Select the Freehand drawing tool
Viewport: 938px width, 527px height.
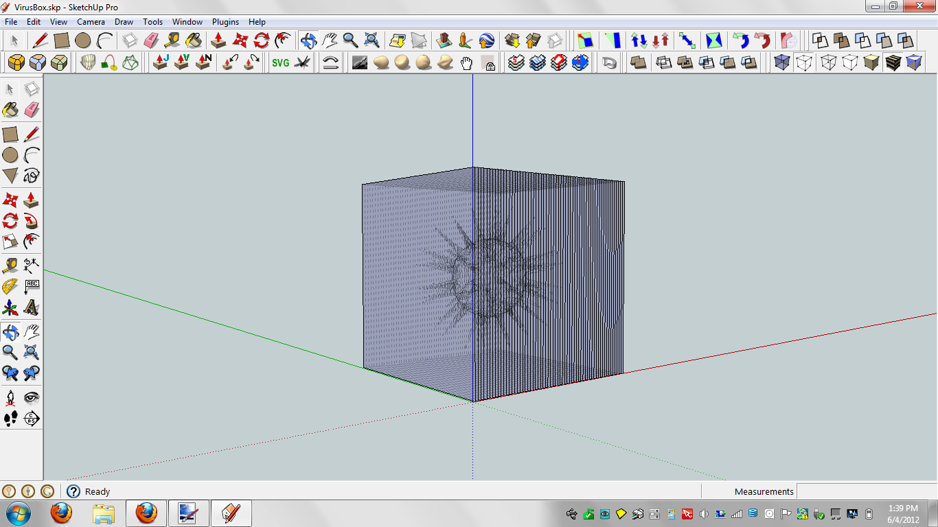[32, 176]
